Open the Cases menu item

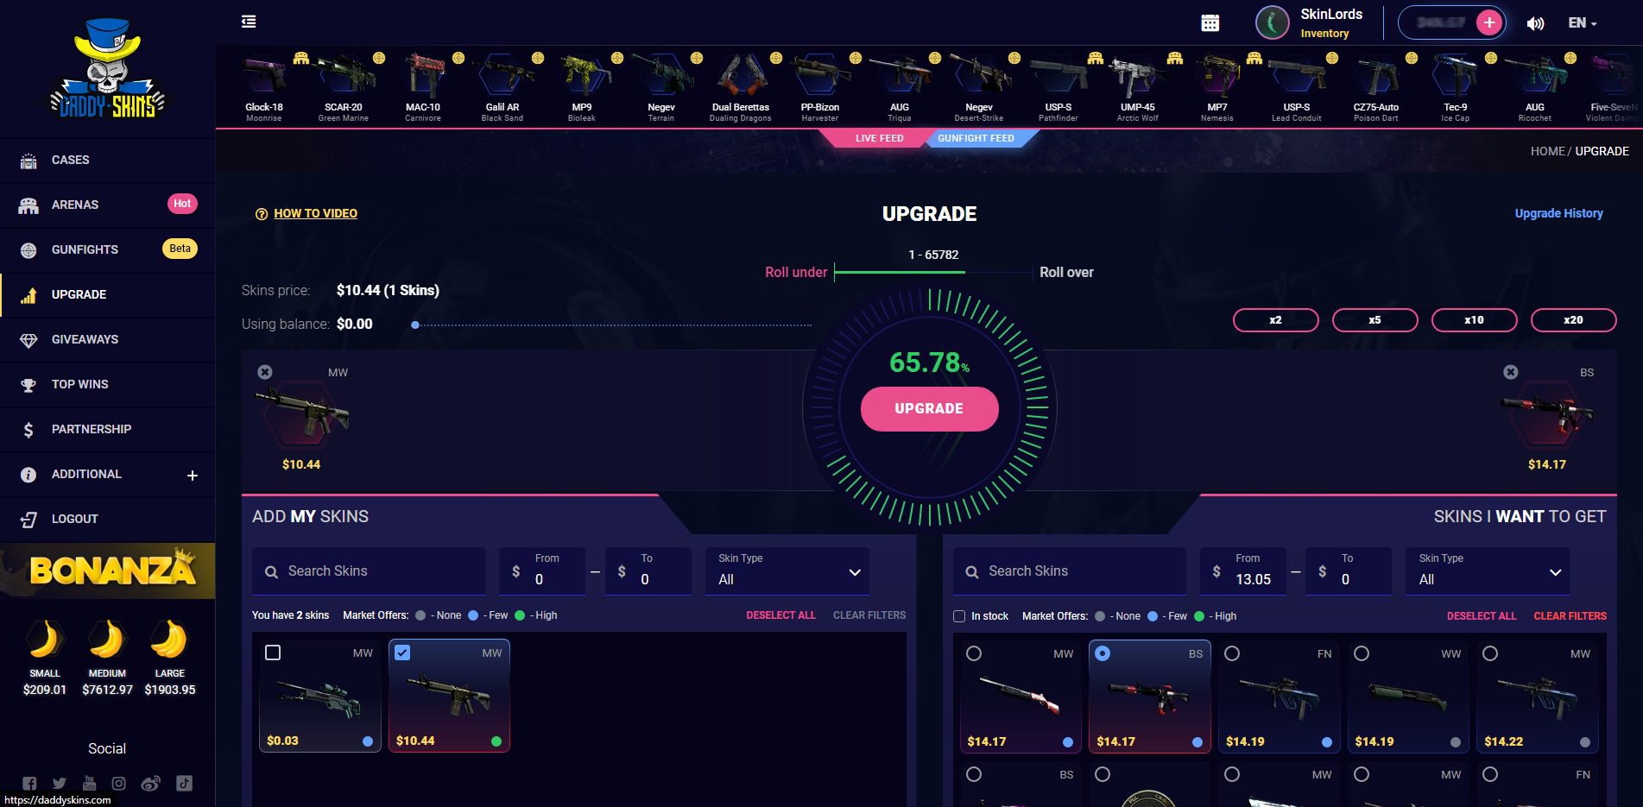pyautogui.click(x=107, y=160)
